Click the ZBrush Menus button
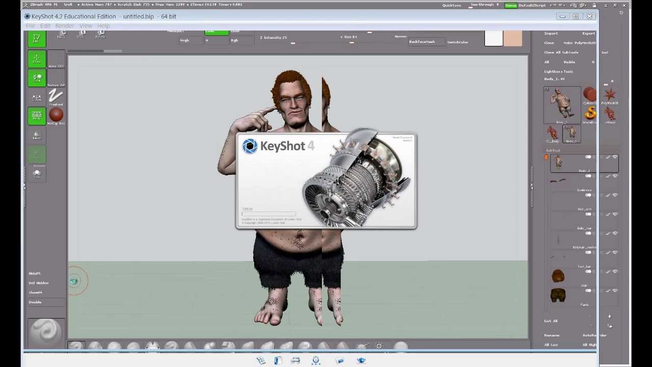 (511, 5)
